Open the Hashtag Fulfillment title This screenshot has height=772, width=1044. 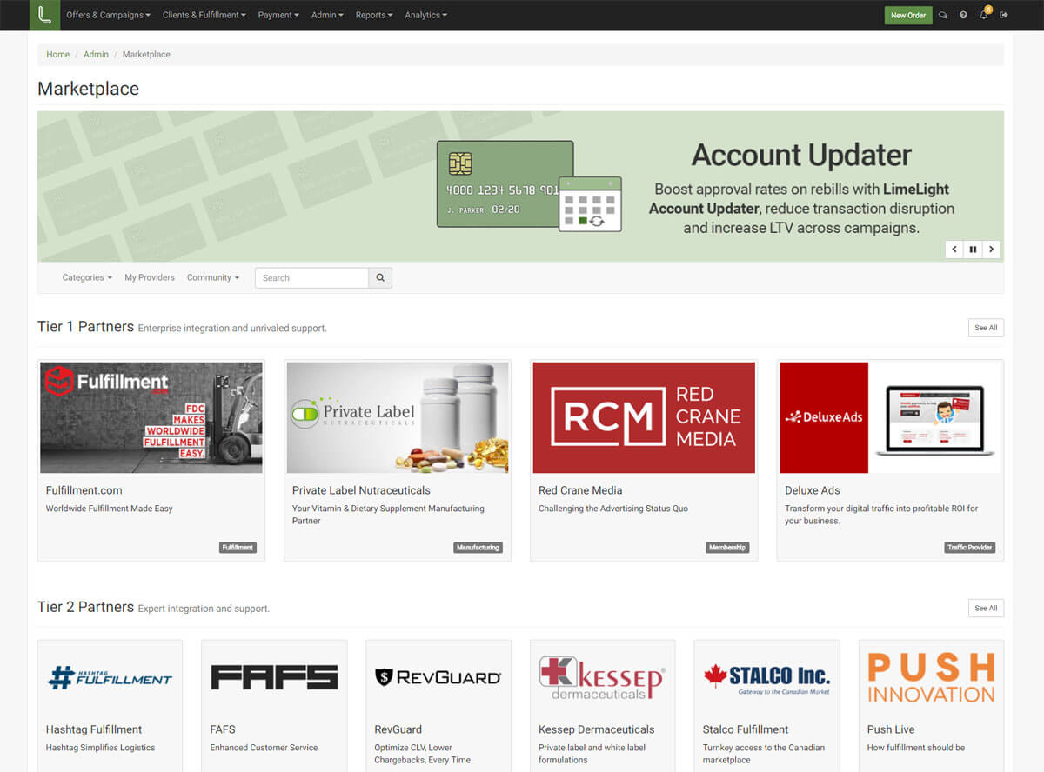click(94, 729)
